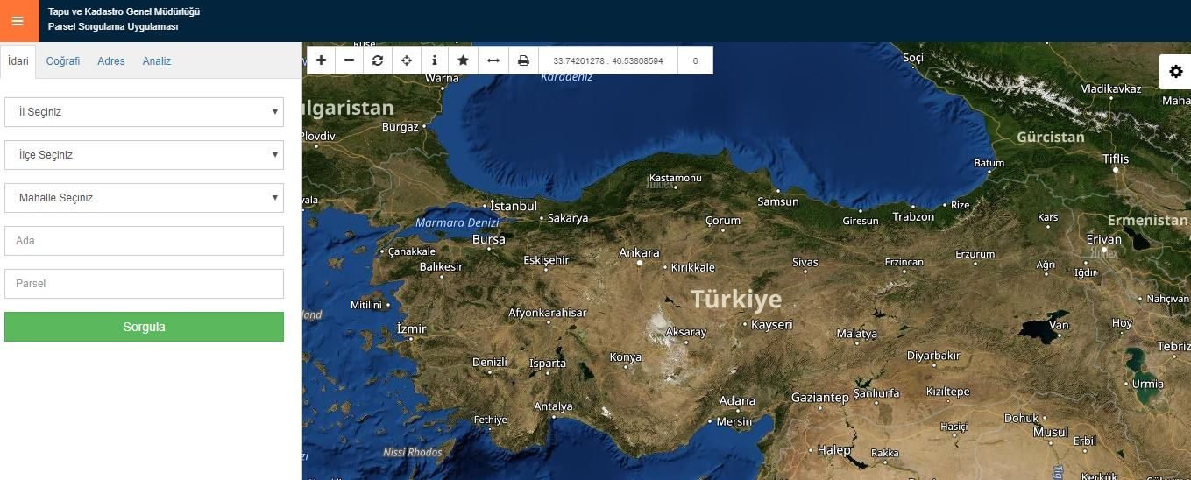Click the Mersin label on map
This screenshot has height=480, width=1191.
[x=734, y=421]
